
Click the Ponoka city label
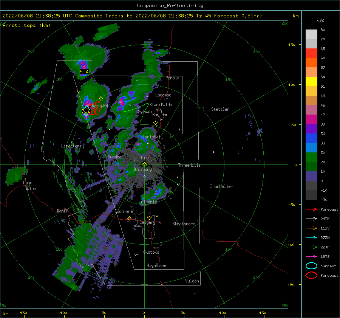(172, 78)
